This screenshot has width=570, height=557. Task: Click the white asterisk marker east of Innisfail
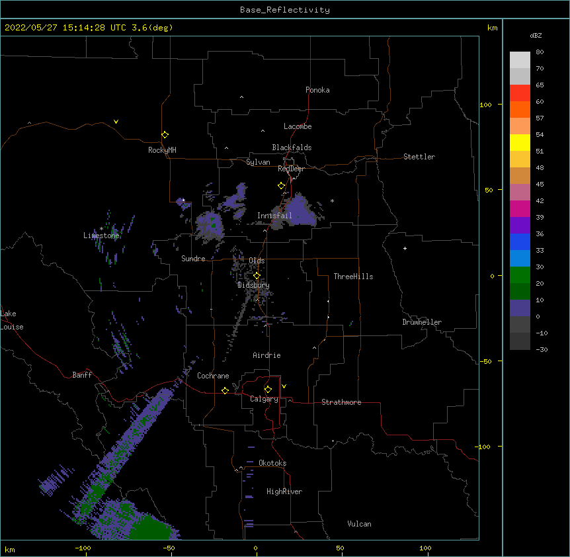click(x=332, y=200)
